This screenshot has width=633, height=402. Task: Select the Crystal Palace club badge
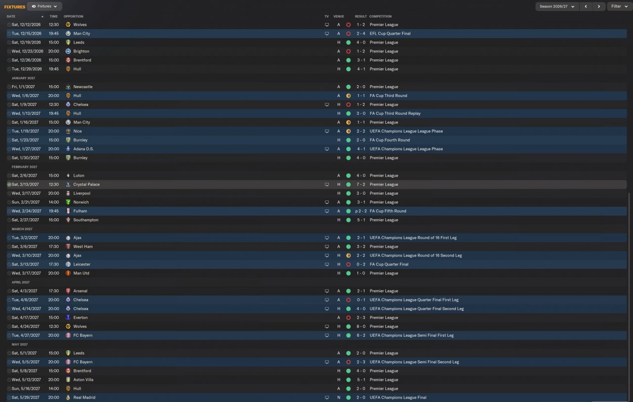[68, 185]
